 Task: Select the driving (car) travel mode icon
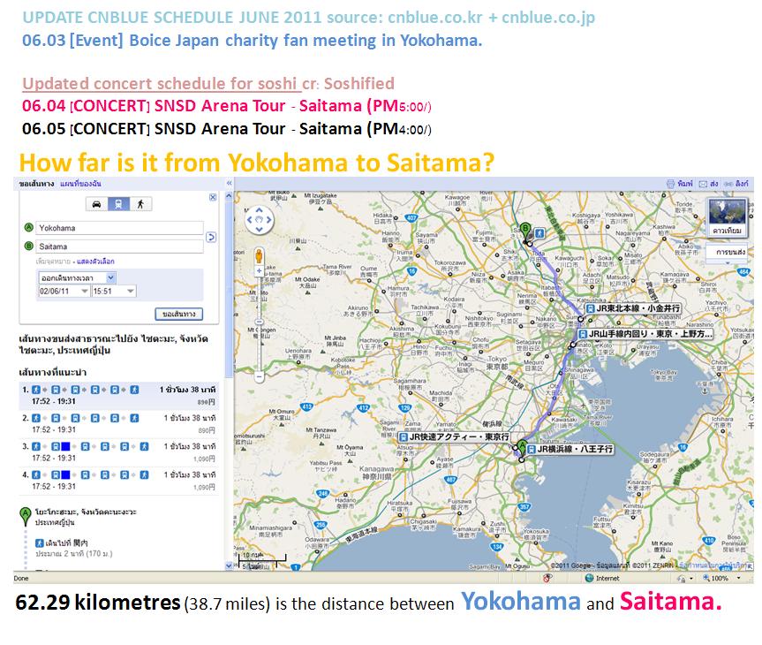coord(97,204)
